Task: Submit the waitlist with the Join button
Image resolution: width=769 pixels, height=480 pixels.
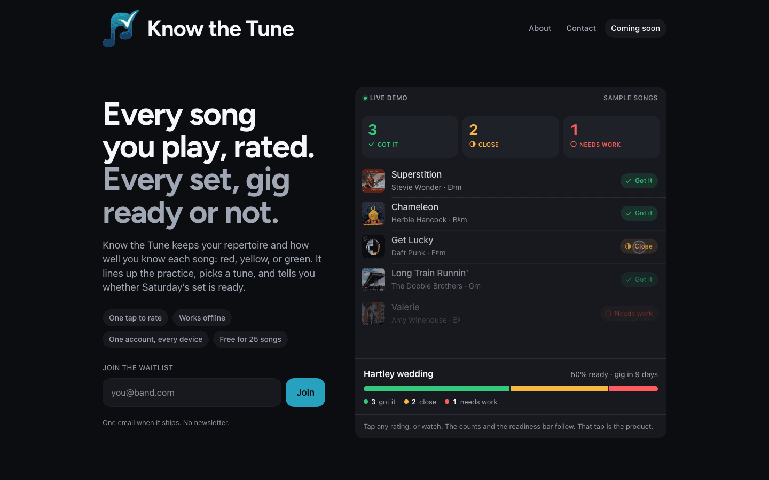Action: (x=305, y=393)
